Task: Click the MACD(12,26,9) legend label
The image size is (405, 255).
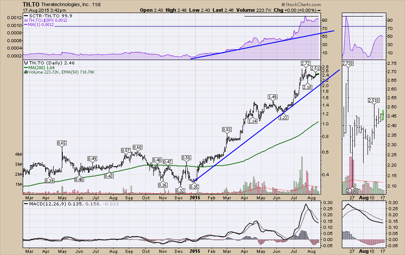Action: 47,204
